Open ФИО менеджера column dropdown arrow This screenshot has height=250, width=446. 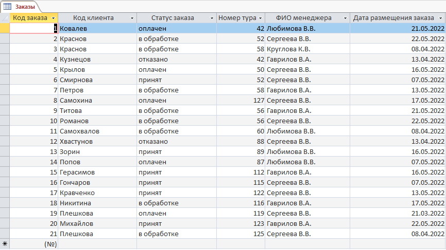click(x=345, y=18)
